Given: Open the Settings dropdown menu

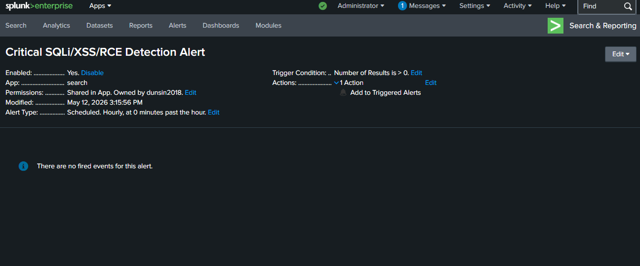Looking at the screenshot, I should tap(475, 6).
